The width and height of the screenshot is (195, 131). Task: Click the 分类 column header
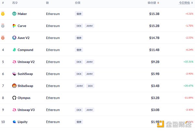click(x=78, y=3)
